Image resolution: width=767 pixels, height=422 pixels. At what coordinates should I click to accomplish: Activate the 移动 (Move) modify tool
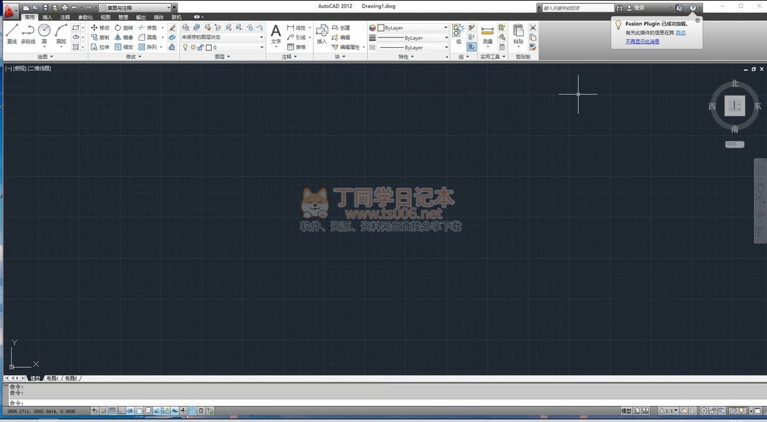point(100,28)
